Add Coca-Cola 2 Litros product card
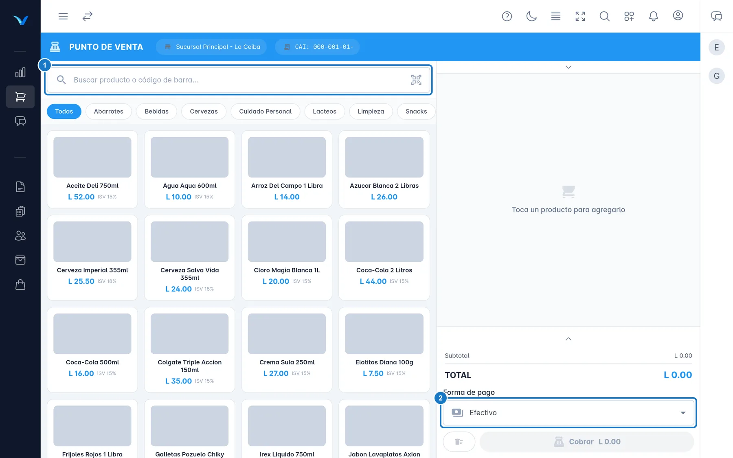Viewport: 733px width, 458px height. coord(384,258)
